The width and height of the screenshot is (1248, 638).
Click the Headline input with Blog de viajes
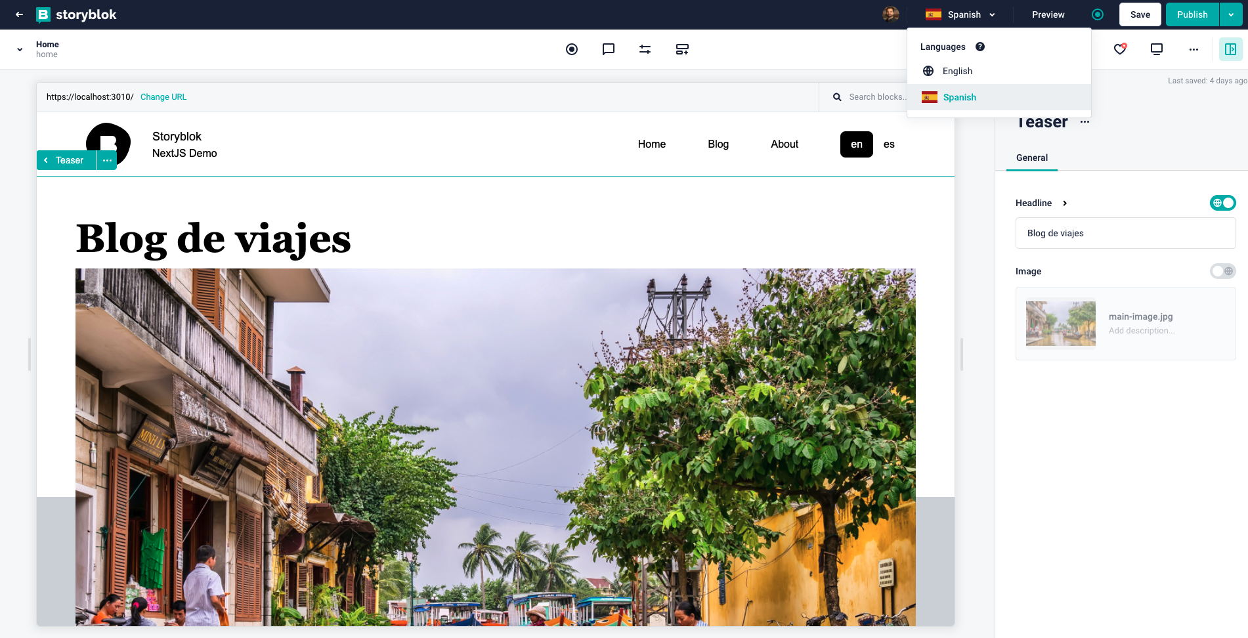pos(1126,233)
